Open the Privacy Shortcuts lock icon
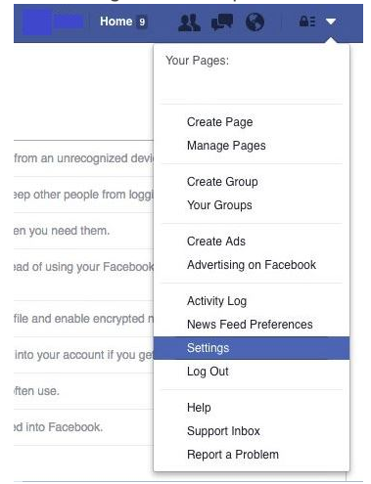This screenshot has width=371, height=484. click(307, 22)
